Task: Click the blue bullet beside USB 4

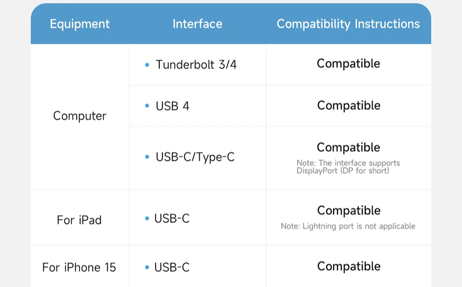Action: click(x=147, y=106)
